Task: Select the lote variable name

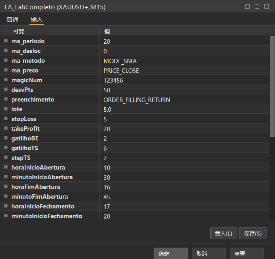Action: pyautogui.click(x=17, y=109)
